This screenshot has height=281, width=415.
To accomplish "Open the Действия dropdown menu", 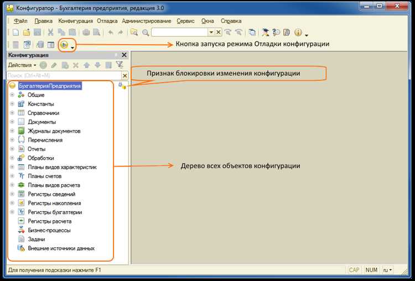I will coord(22,65).
